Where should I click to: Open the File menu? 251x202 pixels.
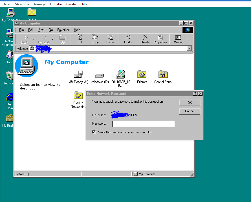click(x=21, y=30)
